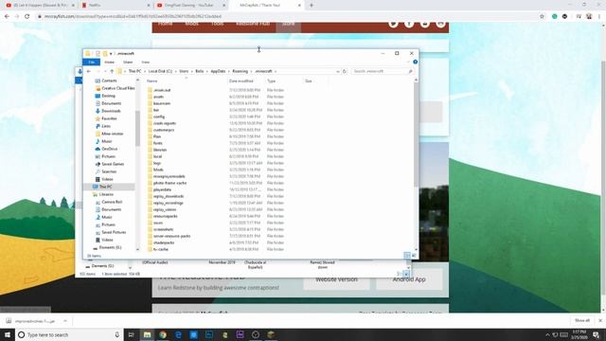The image size is (606, 341).
Task: Open Task View on taskbar
Action: pyautogui.click(x=131, y=334)
